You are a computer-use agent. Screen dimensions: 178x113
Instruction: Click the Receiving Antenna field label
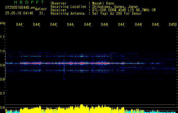coord(67,14)
